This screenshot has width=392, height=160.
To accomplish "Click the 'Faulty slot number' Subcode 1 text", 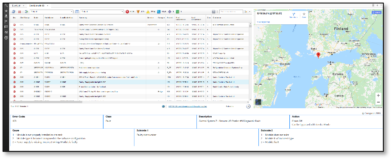I will 146,135.
